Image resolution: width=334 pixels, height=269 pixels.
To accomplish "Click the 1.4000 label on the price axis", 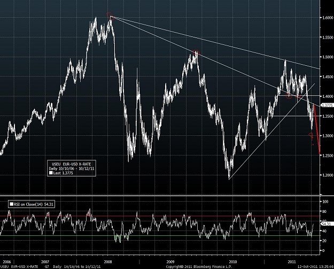I will 327,96.
